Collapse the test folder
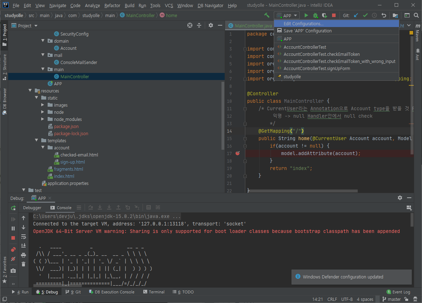 24,190
